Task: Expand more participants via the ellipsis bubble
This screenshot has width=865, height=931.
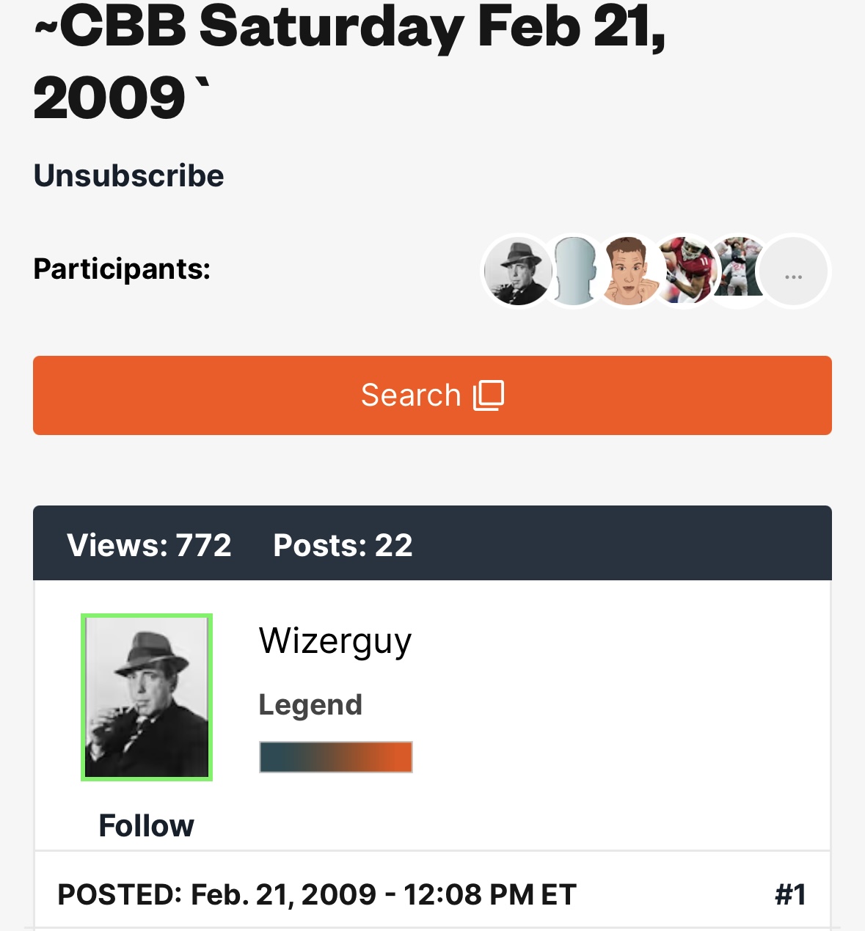Action: (x=794, y=271)
